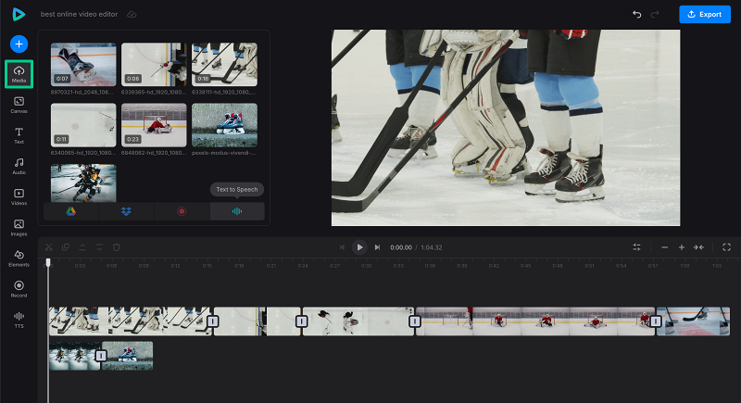Select the hockey player clip on lower track
The image size is (741, 403).
click(74, 355)
